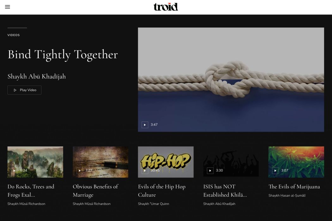332x221 pixels.
Task: Click the Shaykh 'Umar Quinn author name
Action: pyautogui.click(x=153, y=204)
